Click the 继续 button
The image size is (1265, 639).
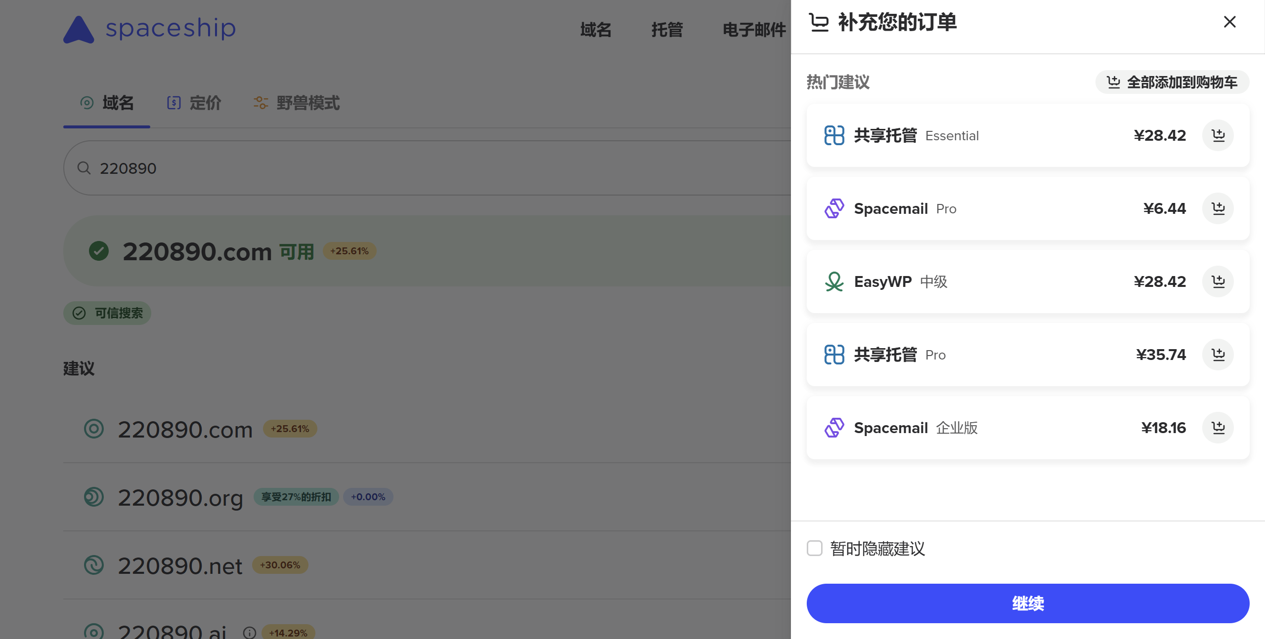pyautogui.click(x=1028, y=603)
